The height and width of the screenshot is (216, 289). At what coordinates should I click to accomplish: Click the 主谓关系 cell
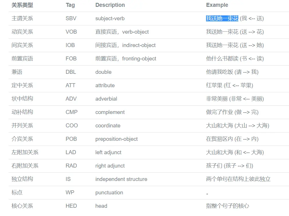tap(22, 18)
